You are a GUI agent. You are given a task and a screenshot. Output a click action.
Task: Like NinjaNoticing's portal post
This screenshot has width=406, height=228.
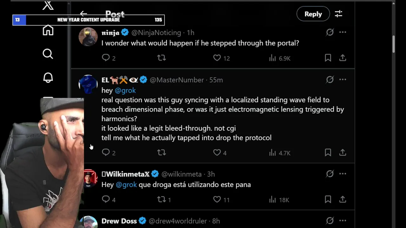point(217,58)
